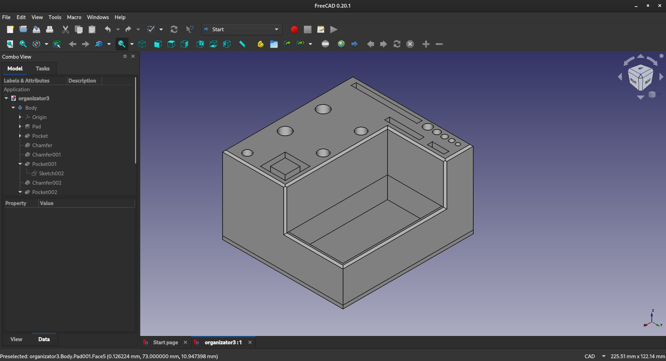Change the 3D draw style
The width and height of the screenshot is (666, 361).
point(36,44)
